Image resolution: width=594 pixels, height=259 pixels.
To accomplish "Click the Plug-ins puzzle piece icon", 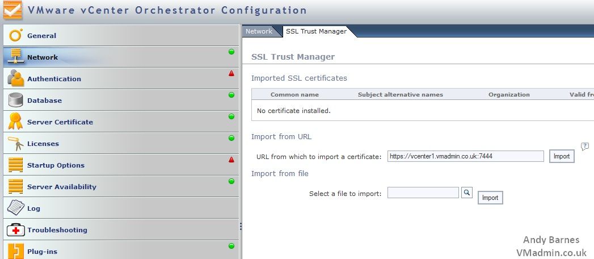I will [15, 251].
